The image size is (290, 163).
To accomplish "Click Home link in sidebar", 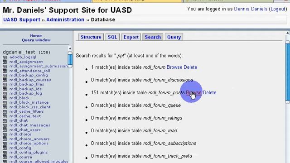I will click(36, 36).
